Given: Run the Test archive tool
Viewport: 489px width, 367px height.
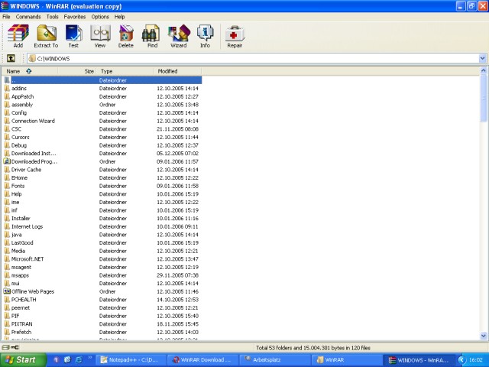Looking at the screenshot, I should (x=73, y=36).
